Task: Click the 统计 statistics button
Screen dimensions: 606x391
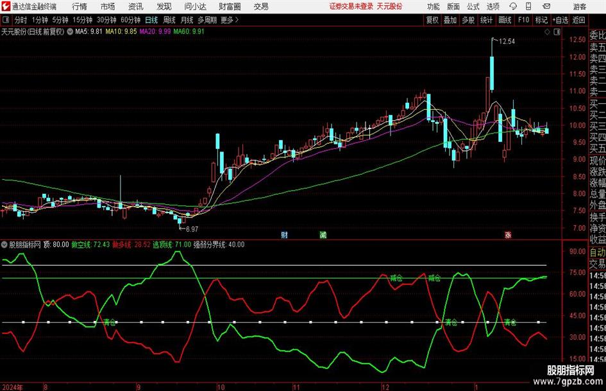Action: pyautogui.click(x=486, y=20)
